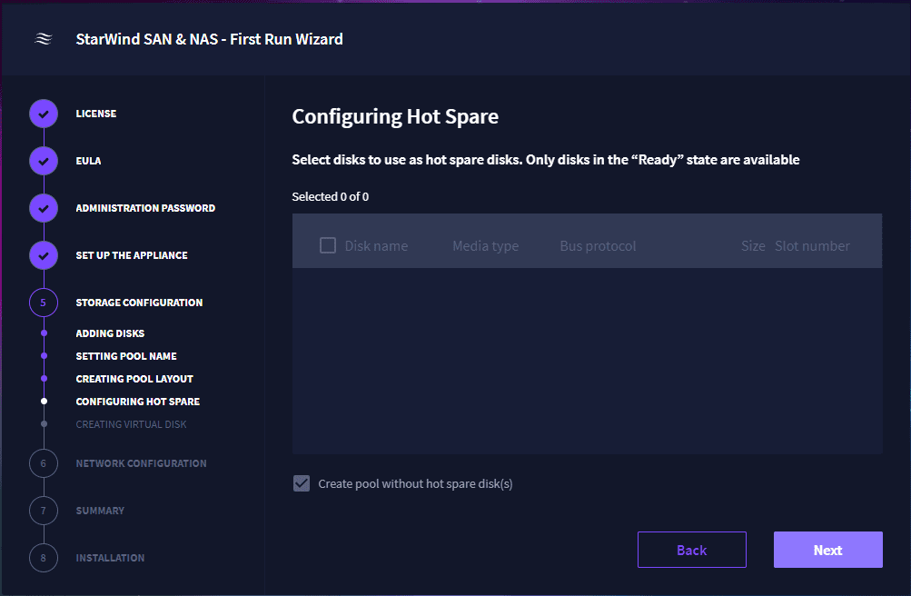Click the Set Up The Appliance checkmark icon
This screenshot has width=911, height=596.
44,255
